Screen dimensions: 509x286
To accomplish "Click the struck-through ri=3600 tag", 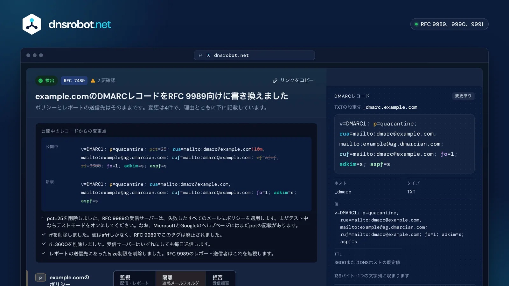I will [91, 166].
